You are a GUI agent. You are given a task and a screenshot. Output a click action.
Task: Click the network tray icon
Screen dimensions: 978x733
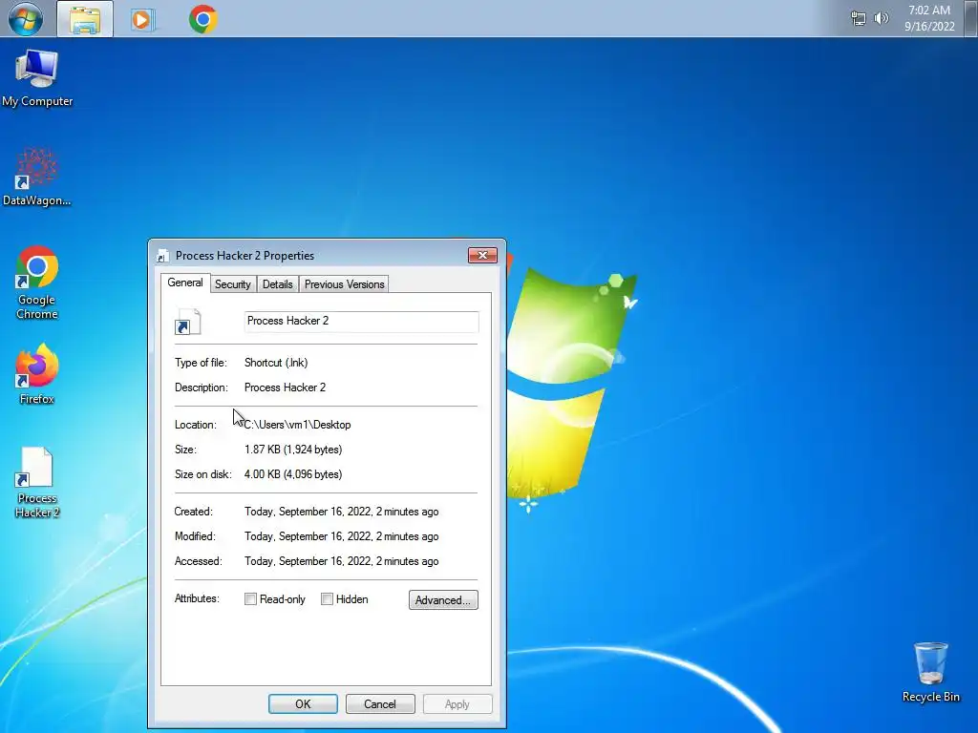[x=859, y=19]
